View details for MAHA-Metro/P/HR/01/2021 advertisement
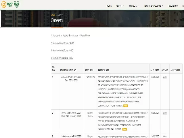 click(x=165, y=77)
